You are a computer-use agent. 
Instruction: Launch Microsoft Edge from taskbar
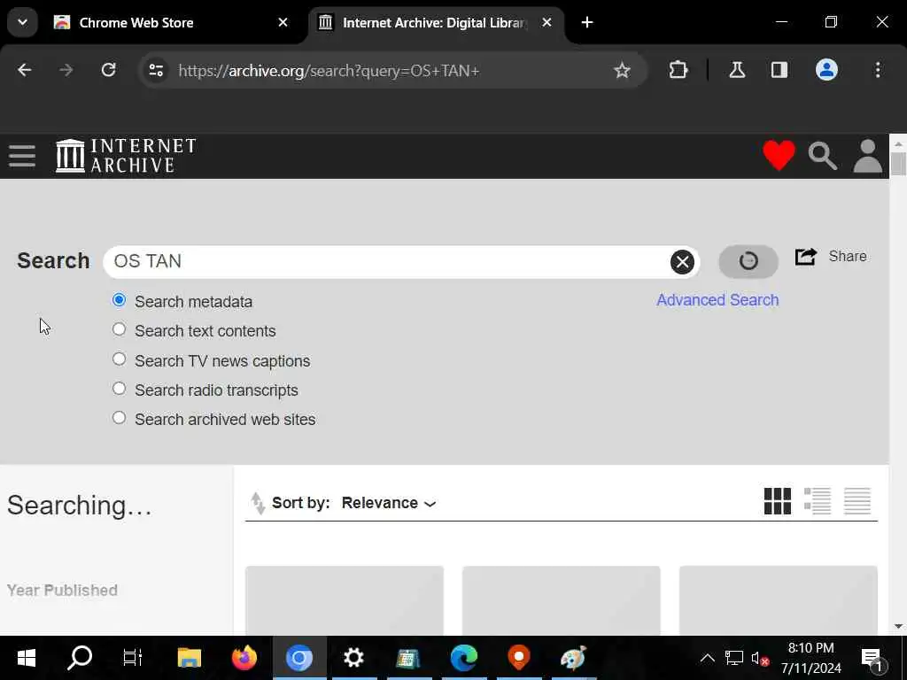(464, 658)
